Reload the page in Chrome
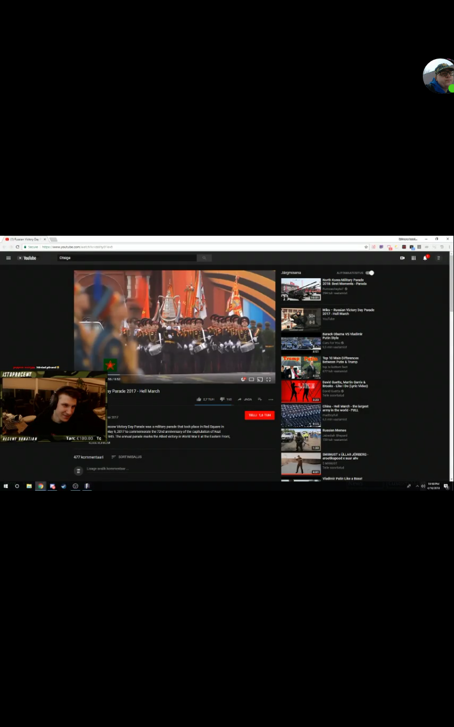 18,247
